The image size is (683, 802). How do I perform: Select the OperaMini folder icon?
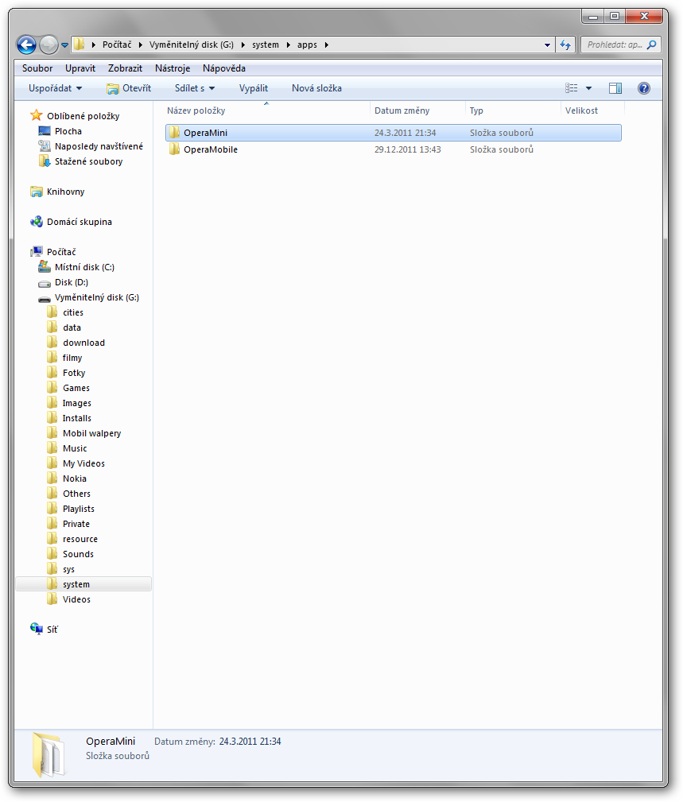click(x=174, y=133)
